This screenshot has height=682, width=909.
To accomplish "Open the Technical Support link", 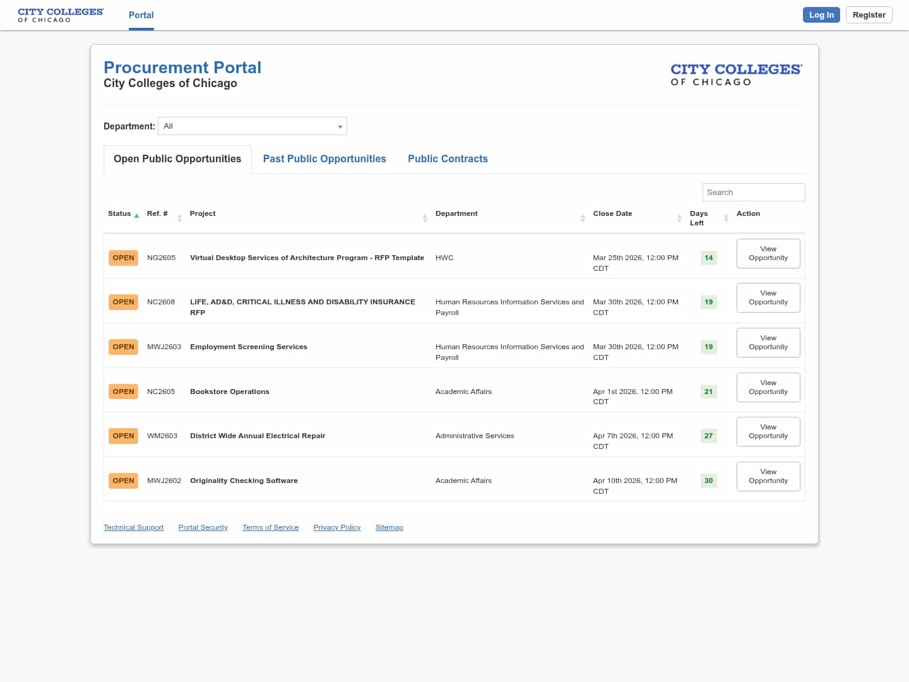I will tap(133, 527).
